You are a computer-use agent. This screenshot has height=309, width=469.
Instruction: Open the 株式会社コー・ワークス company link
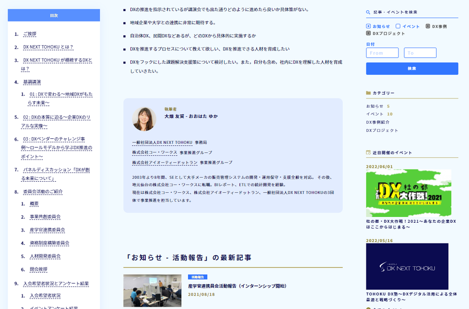[154, 152]
